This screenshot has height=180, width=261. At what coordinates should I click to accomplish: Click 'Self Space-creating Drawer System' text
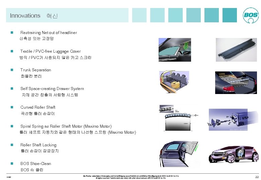click(x=52, y=89)
